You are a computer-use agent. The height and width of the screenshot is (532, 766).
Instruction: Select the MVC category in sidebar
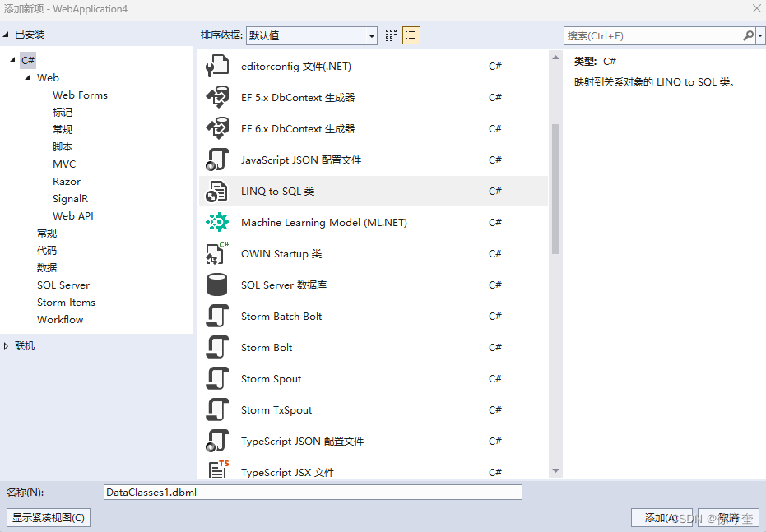[x=63, y=164]
